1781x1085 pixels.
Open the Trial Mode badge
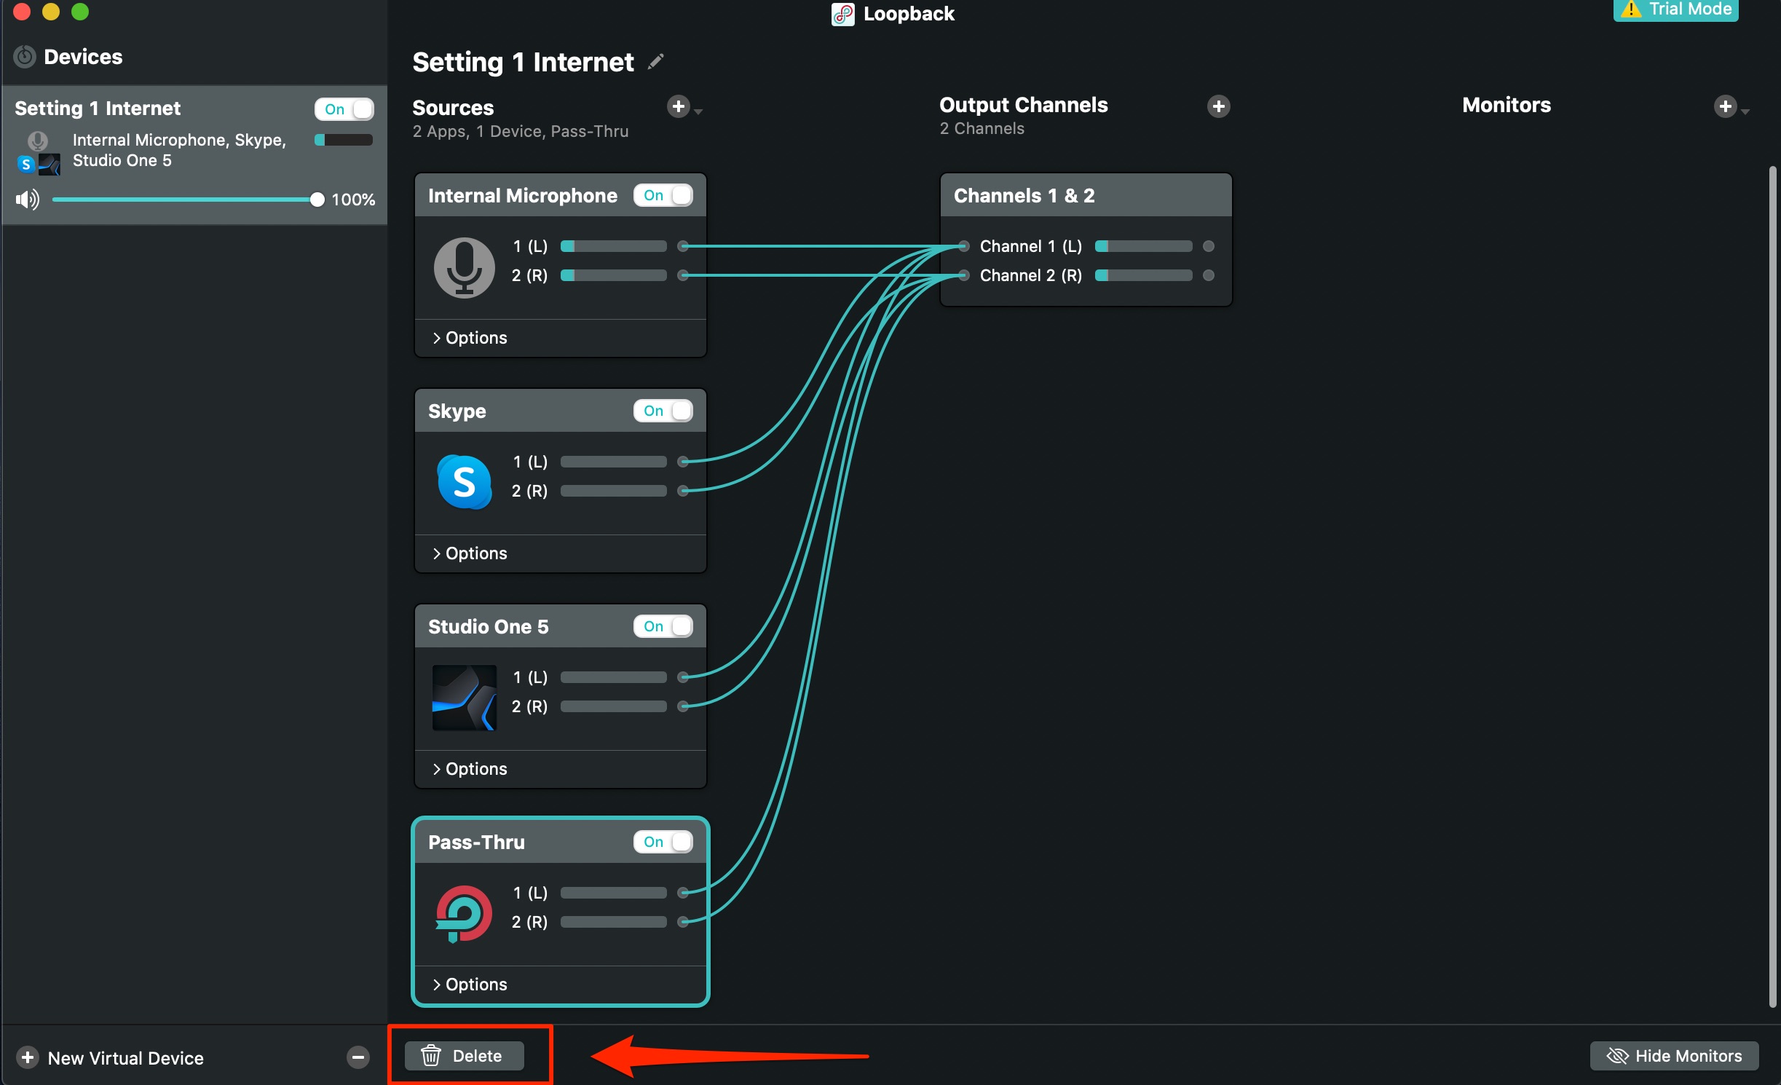[1675, 9]
